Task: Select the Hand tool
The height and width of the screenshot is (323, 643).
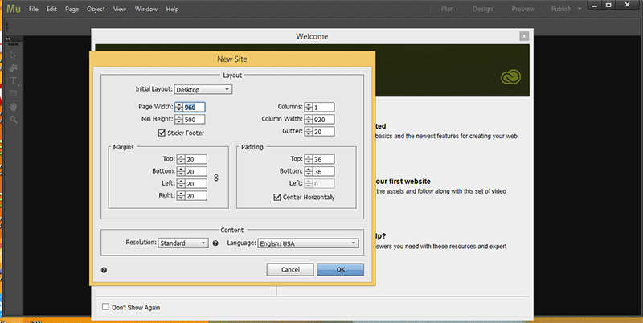Action: pyautogui.click(x=14, y=107)
